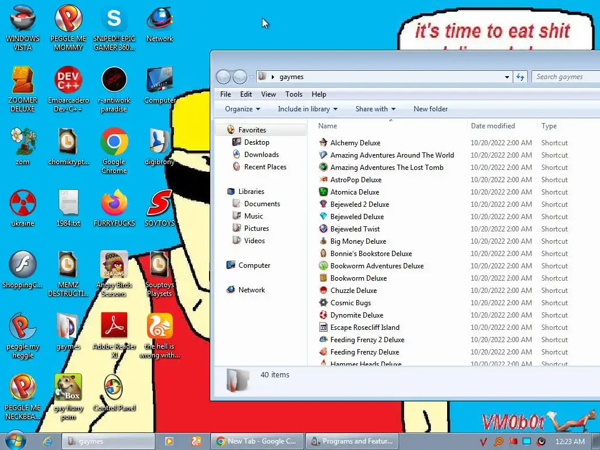Select the Embarcadero Dev-C++ desktop icon

point(68,89)
